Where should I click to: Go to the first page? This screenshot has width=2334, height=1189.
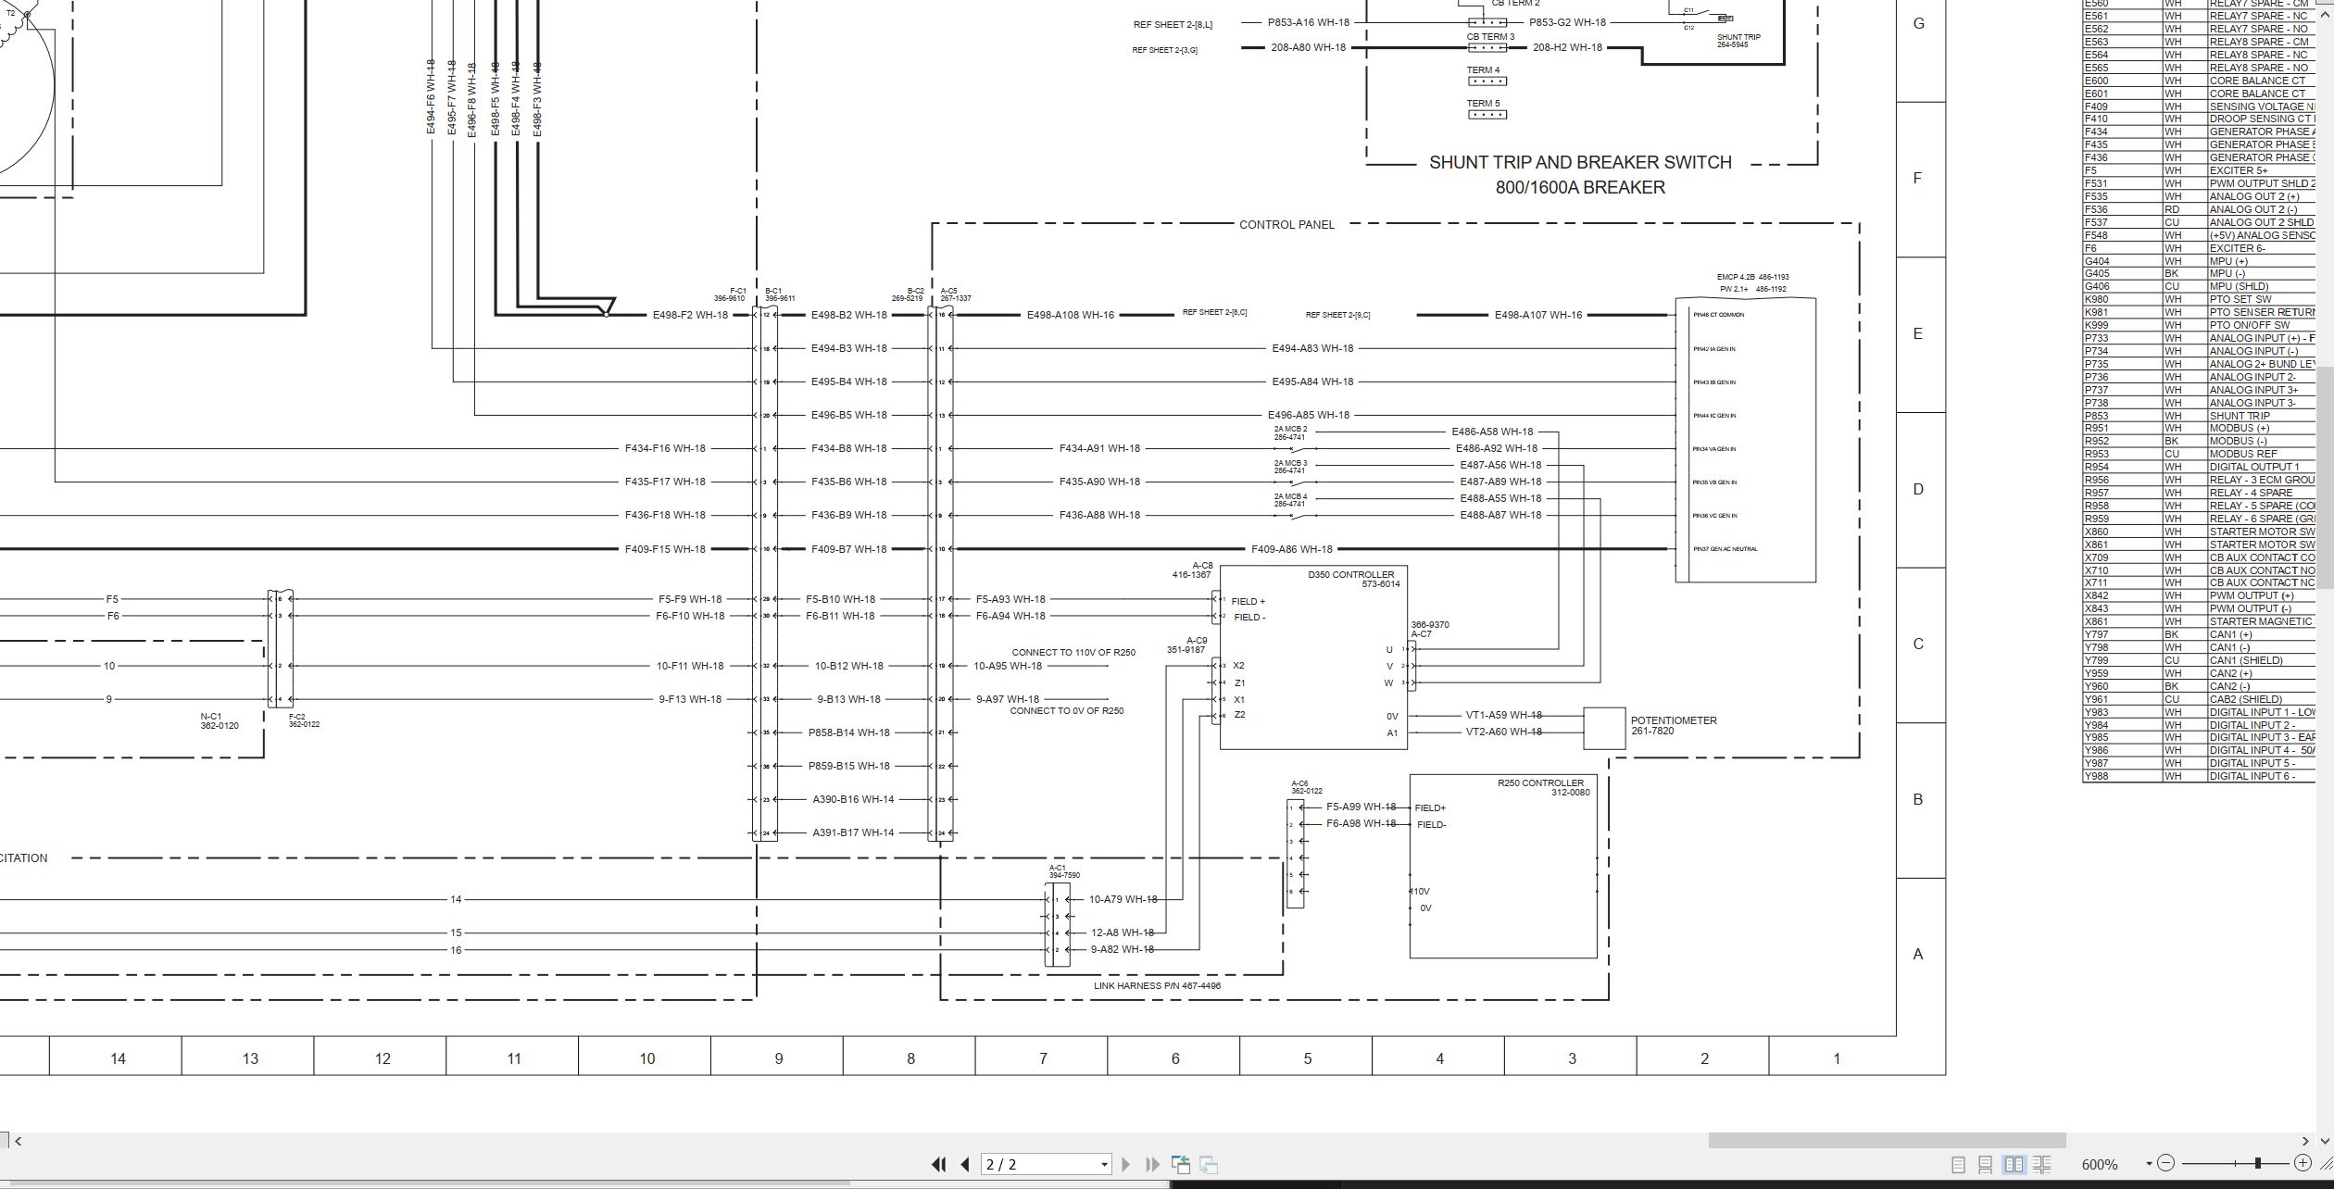point(938,1164)
